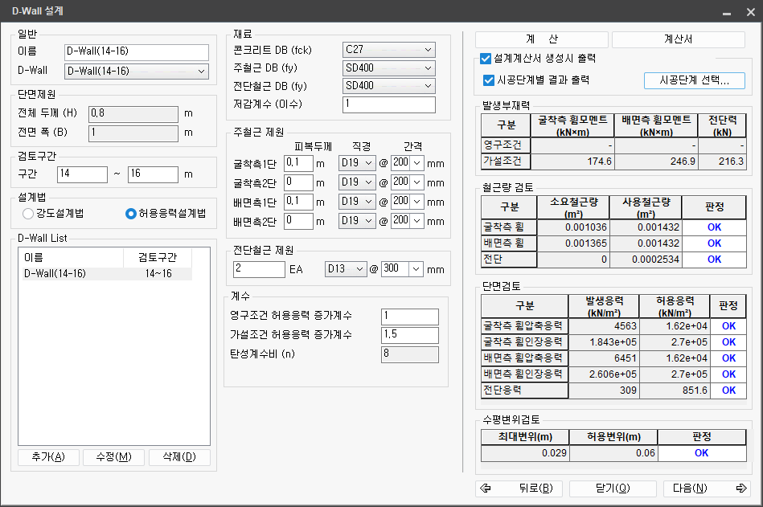Toggle 설계계산서 생성시 출력 checkbox

tap(486, 59)
